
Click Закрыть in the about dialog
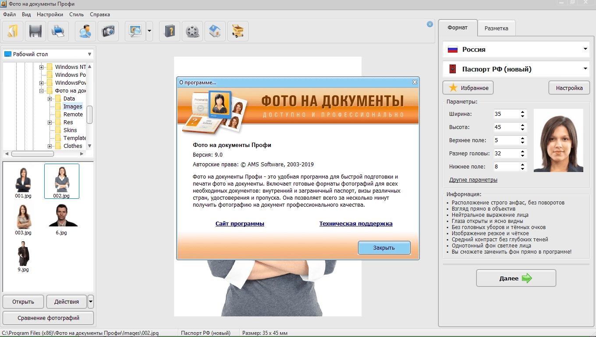384,247
